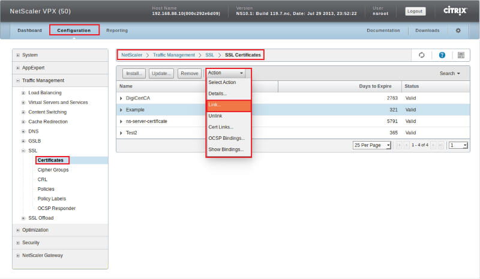480x279 pixels.
Task: Expand the Test2 certificate row
Action: click(x=121, y=133)
